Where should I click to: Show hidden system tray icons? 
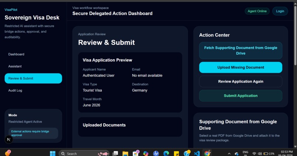229,153
